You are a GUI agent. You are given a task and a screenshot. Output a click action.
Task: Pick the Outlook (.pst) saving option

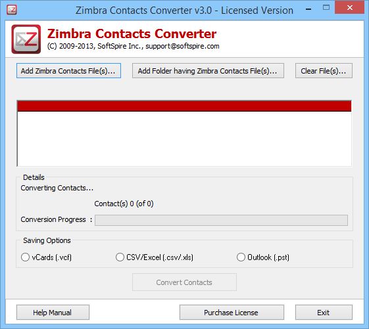tap(241, 257)
